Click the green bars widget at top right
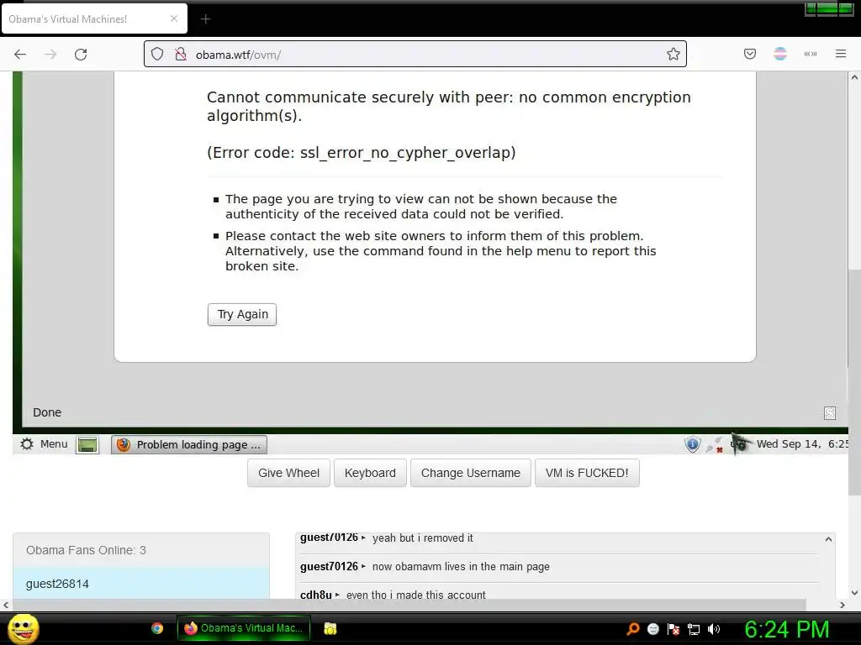Image resolution: width=861 pixels, height=645 pixels. click(828, 8)
